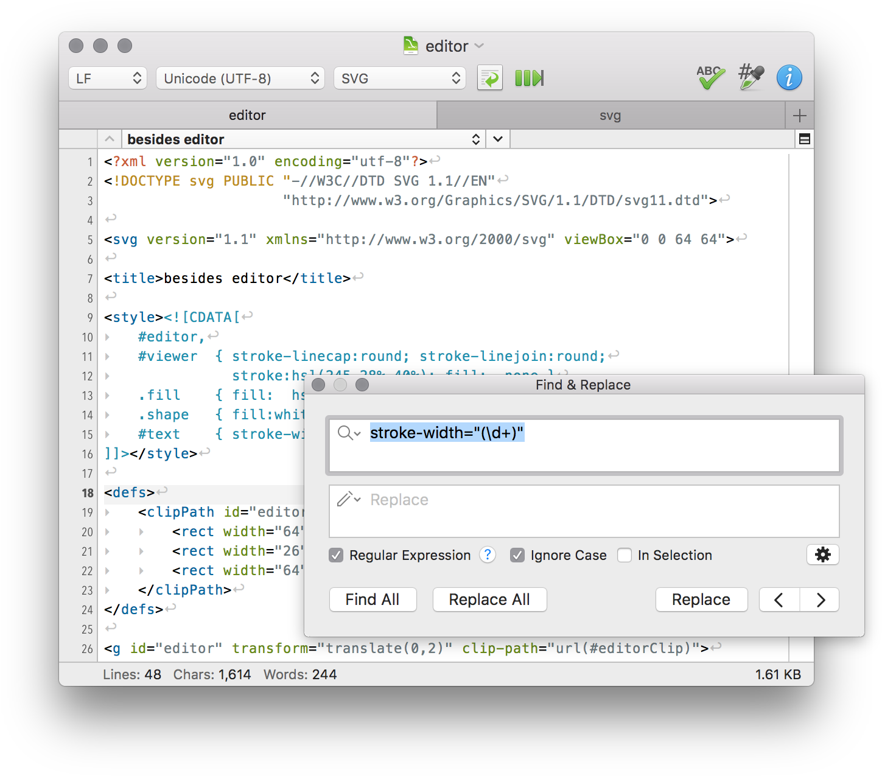Open the LF line ending dropdown

click(x=107, y=78)
